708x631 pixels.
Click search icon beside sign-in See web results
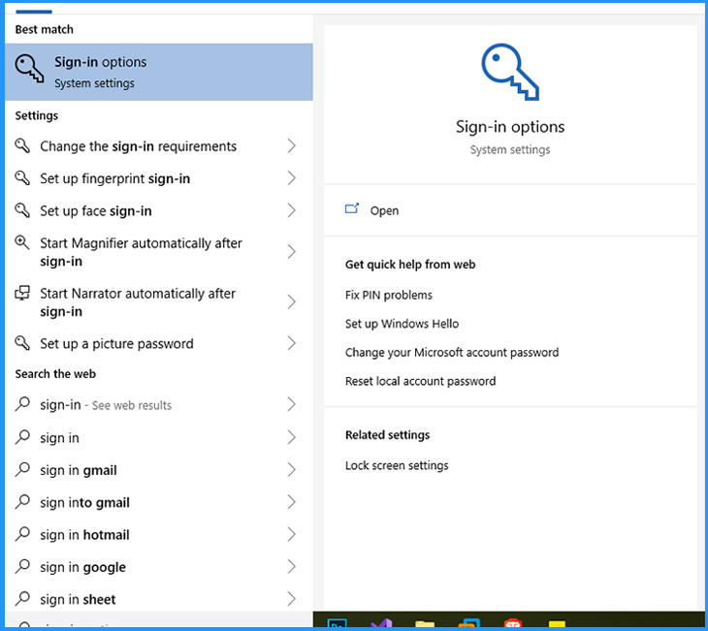pyautogui.click(x=22, y=404)
